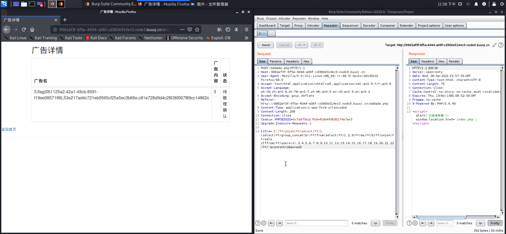Viewport: 506px width, 234px height.
Task: Select the Request Hex tab
Action: click(306, 61)
